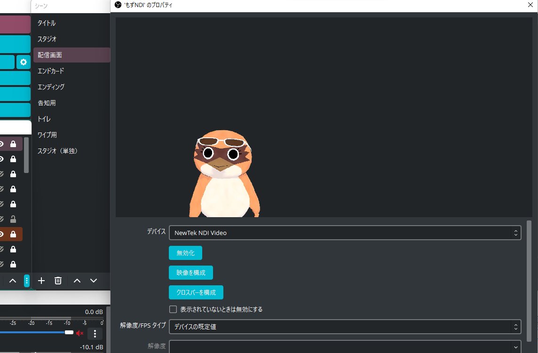Delete selected scene with trash icon
Image resolution: width=538 pixels, height=353 pixels.
coord(58,281)
